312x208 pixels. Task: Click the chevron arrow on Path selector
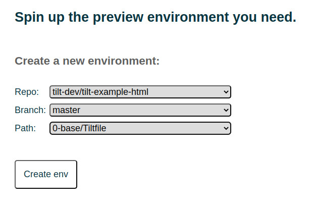pos(226,128)
